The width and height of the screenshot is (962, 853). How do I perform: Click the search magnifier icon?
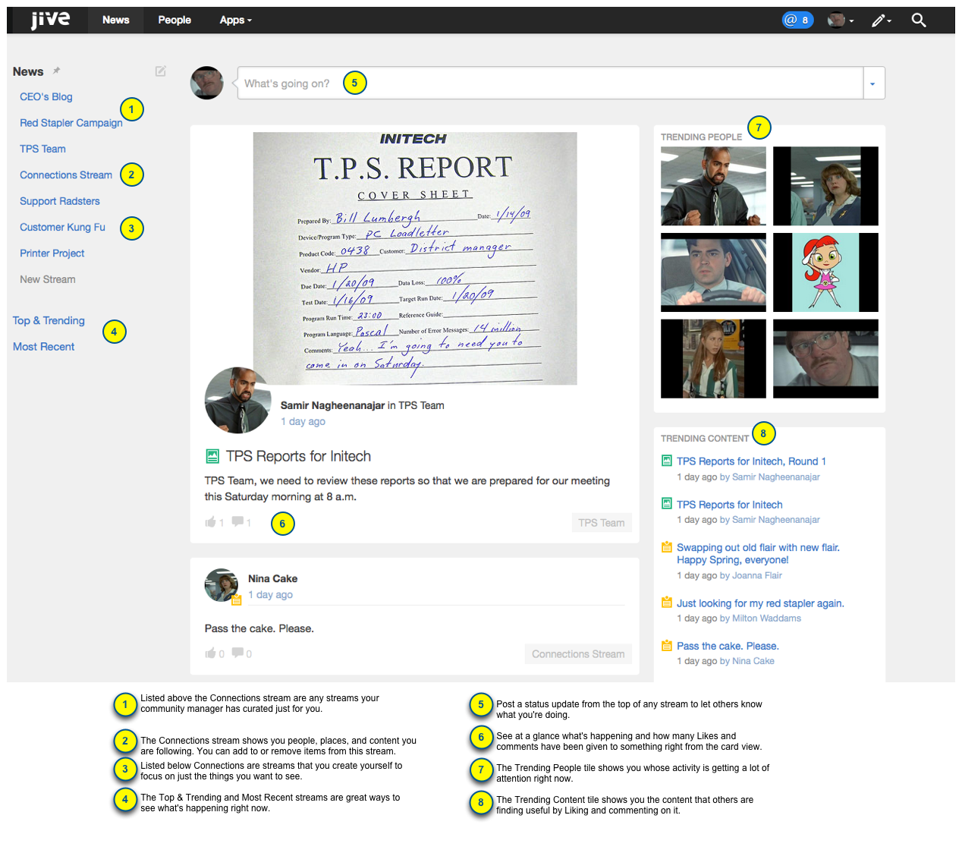click(919, 20)
